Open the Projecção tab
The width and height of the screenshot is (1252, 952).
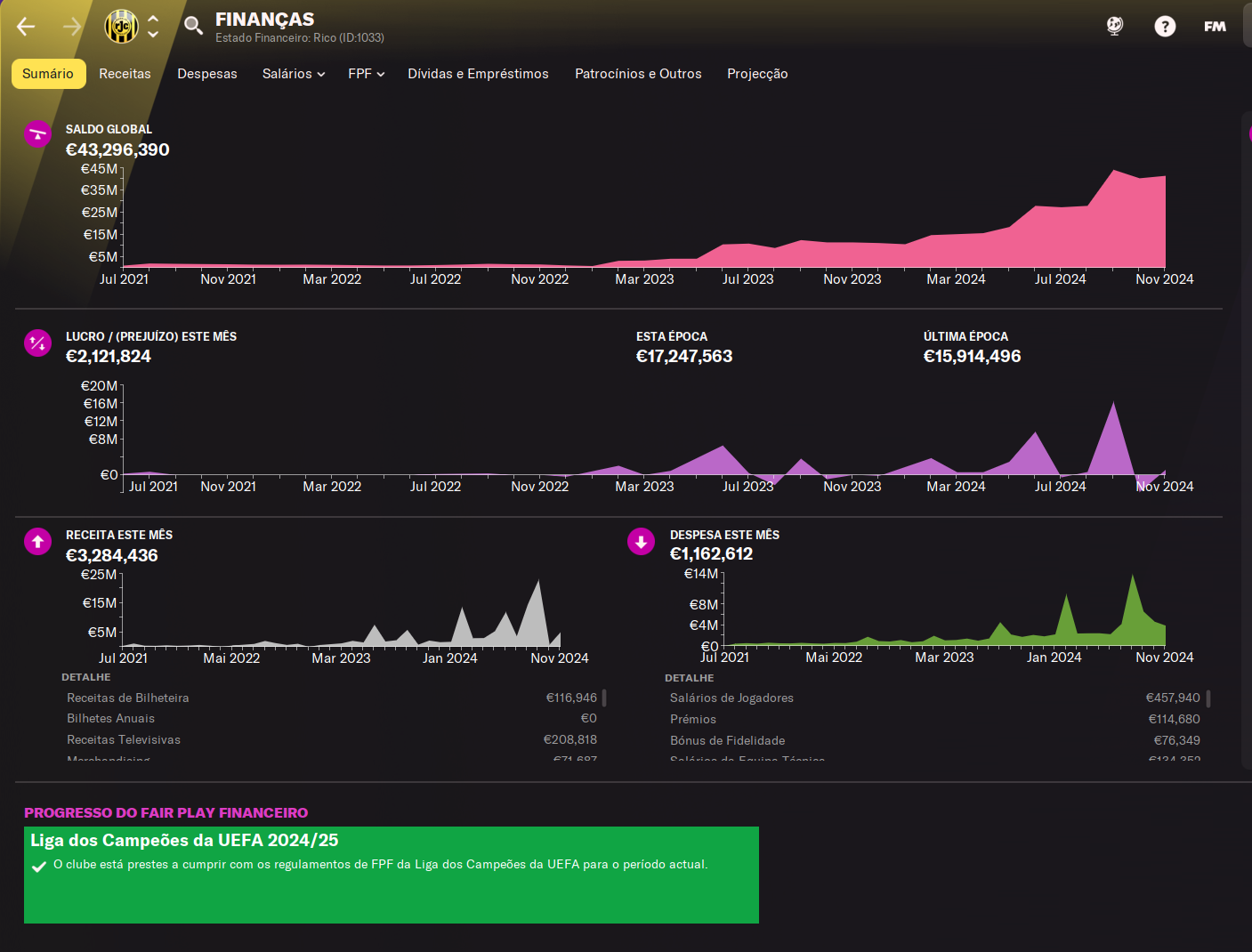pos(757,74)
